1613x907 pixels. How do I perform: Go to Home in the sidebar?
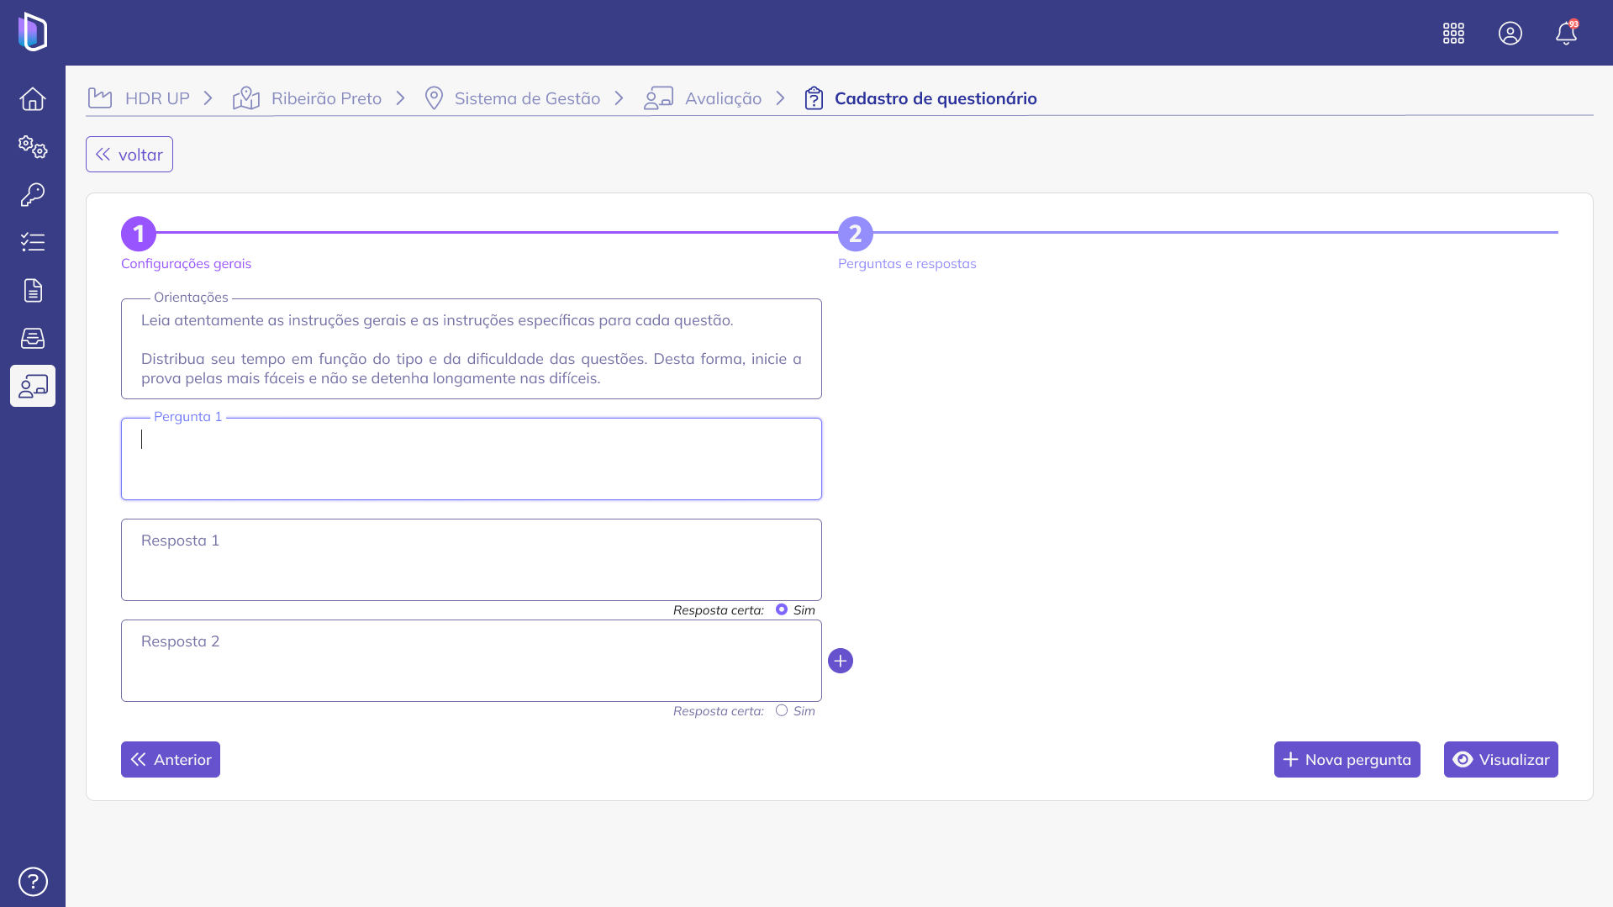33,99
